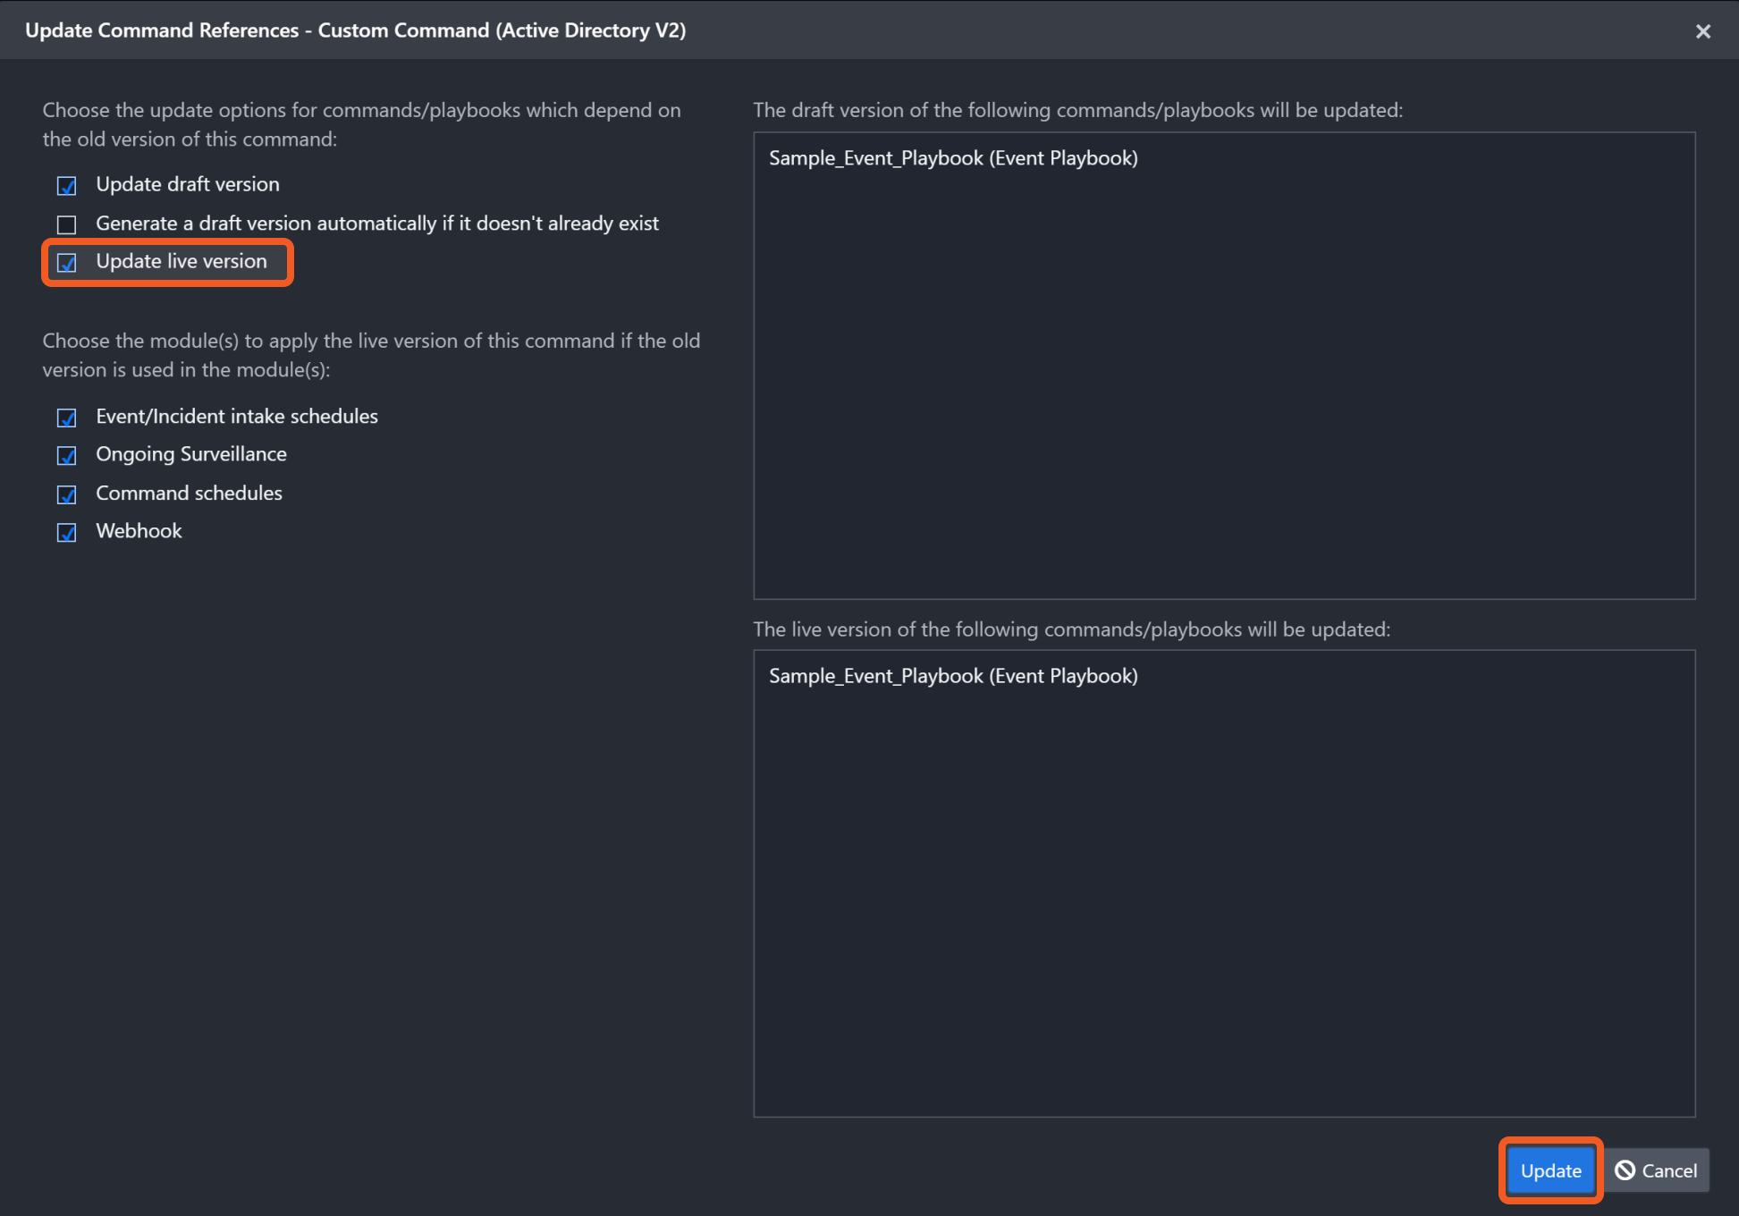Click the 'Update live version' label text
The width and height of the screenshot is (1739, 1216).
coord(181,261)
